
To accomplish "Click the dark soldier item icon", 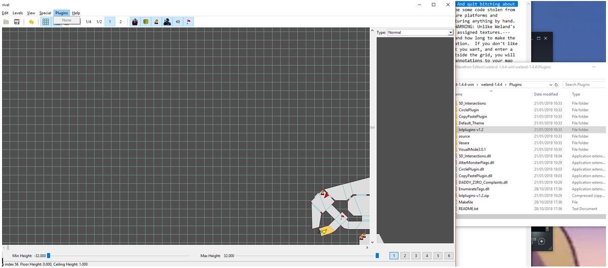I will pos(167,22).
